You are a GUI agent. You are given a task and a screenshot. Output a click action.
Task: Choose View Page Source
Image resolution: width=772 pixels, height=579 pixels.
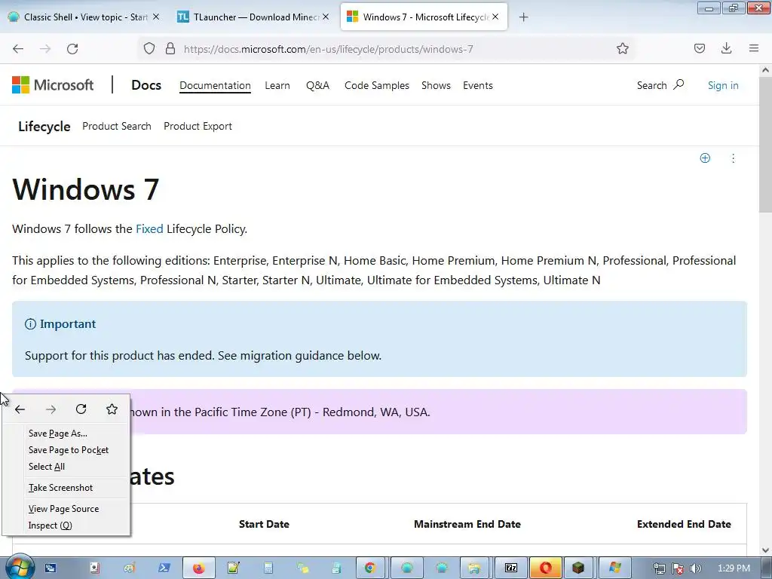[63, 509]
